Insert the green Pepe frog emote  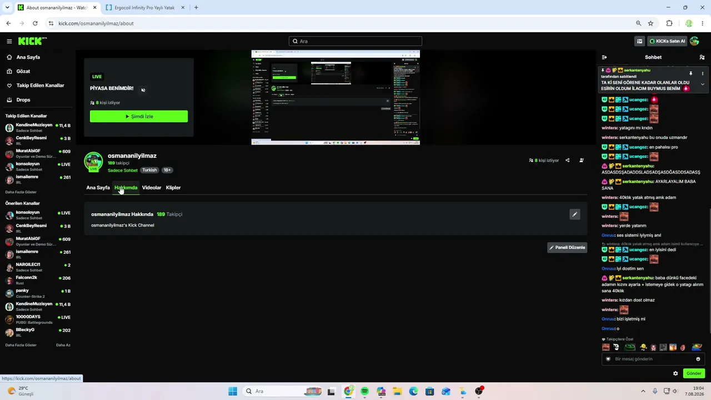pos(630,347)
